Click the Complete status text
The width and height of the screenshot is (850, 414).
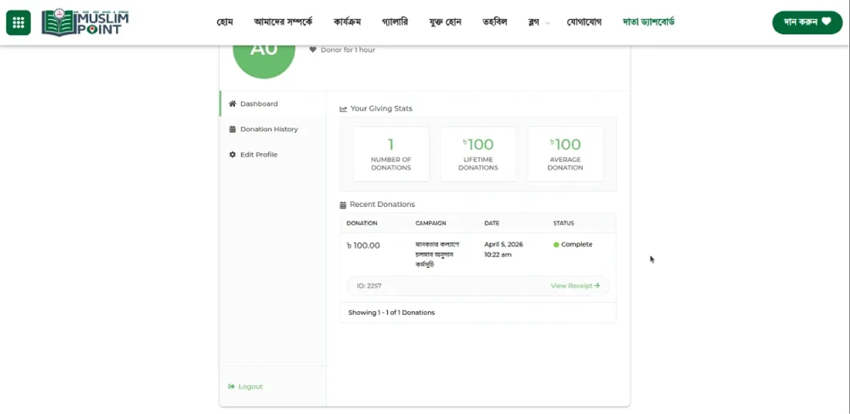point(576,244)
